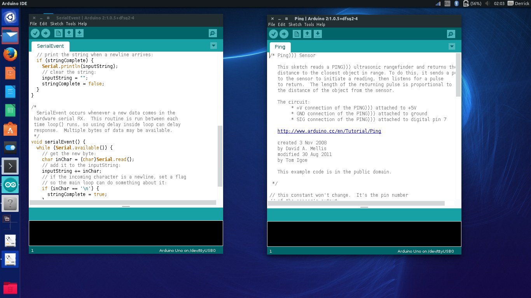
Task: Open Help menu in SerialEvent window
Action: (82, 24)
